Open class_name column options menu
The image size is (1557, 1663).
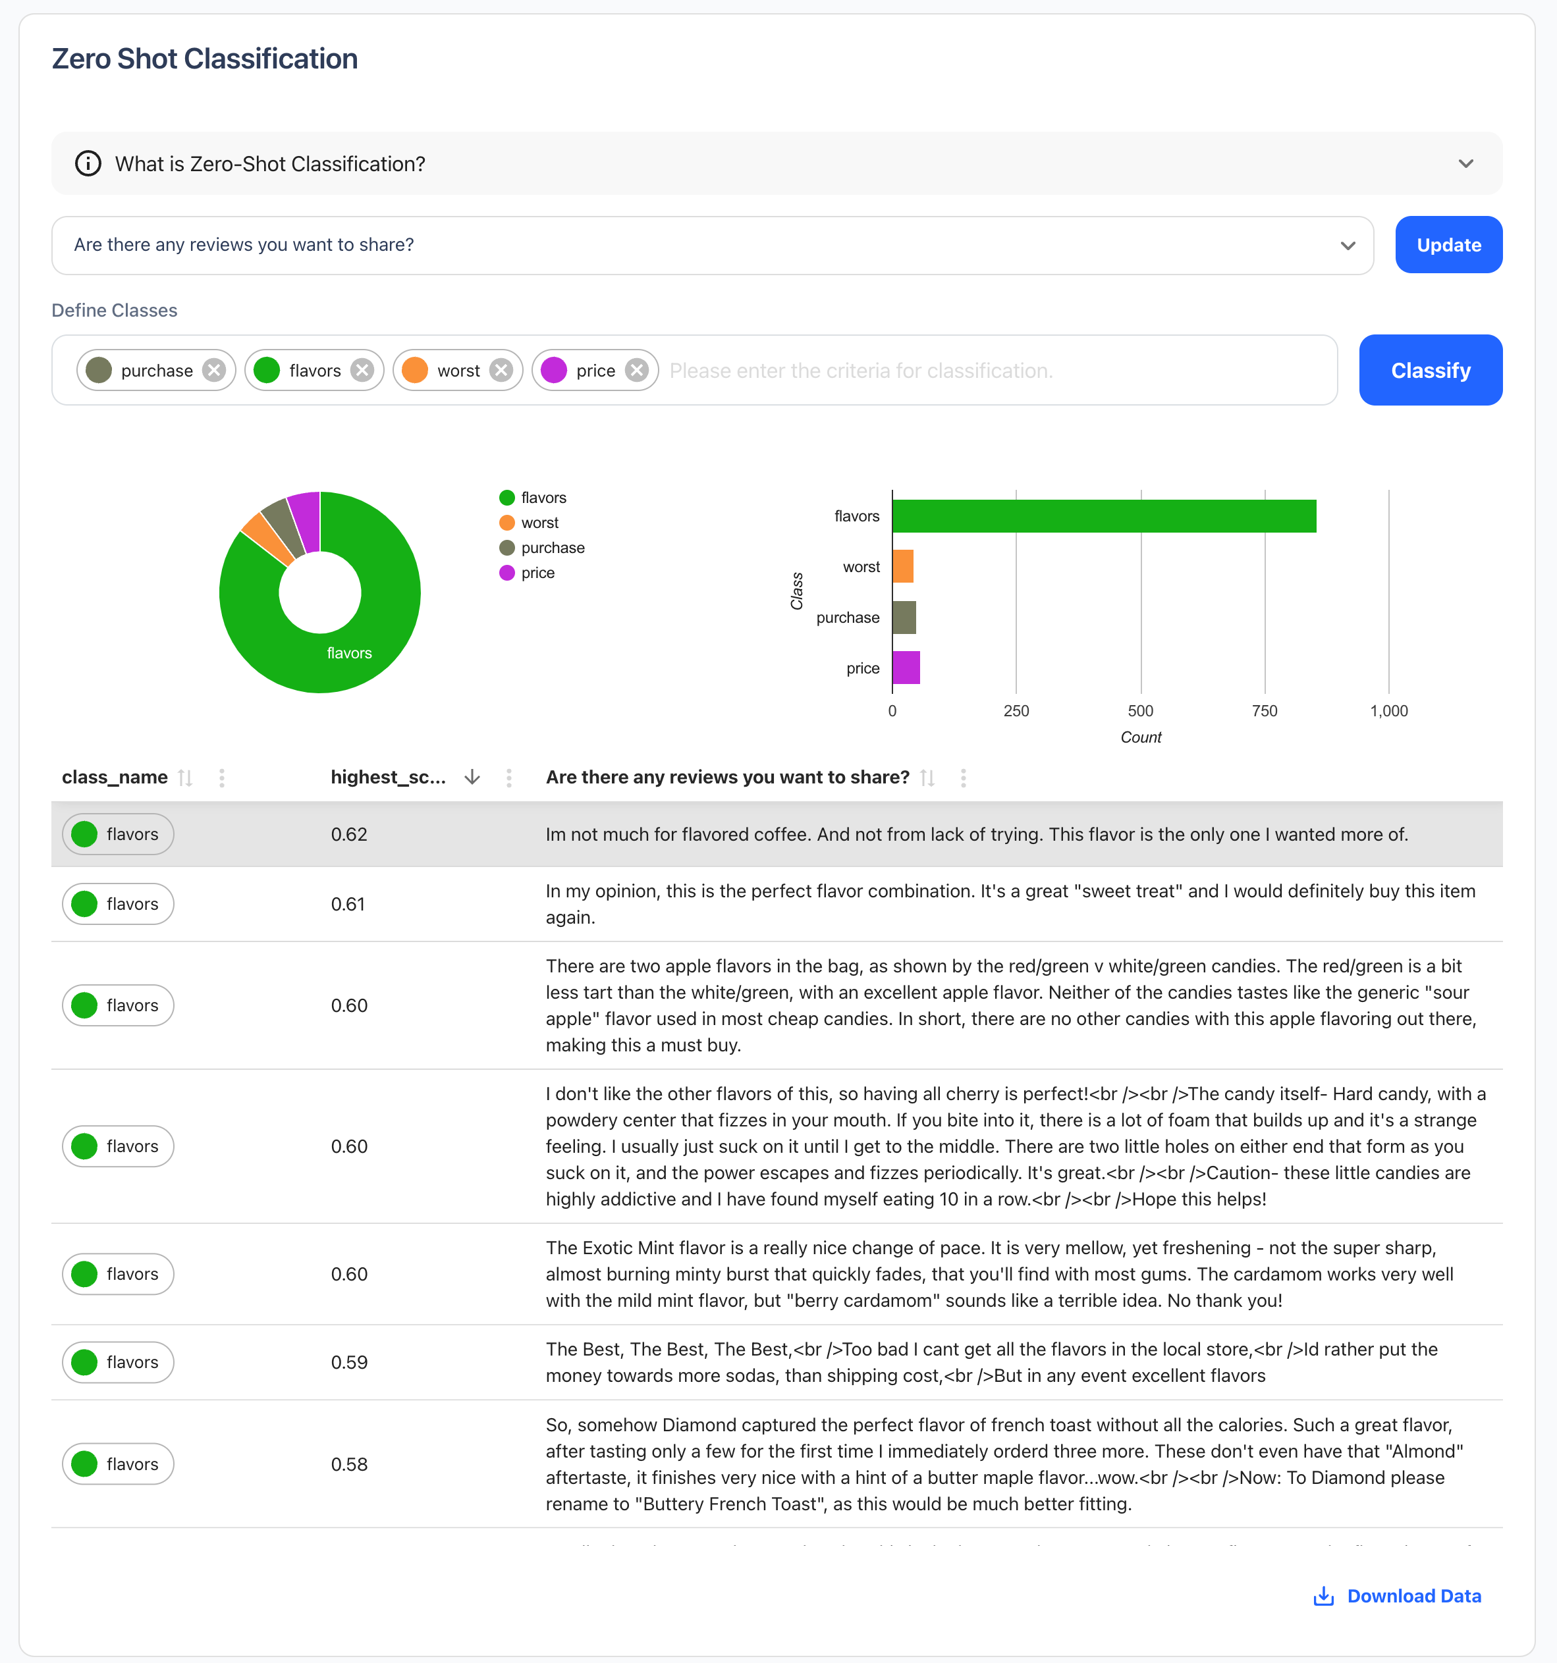pos(222,778)
